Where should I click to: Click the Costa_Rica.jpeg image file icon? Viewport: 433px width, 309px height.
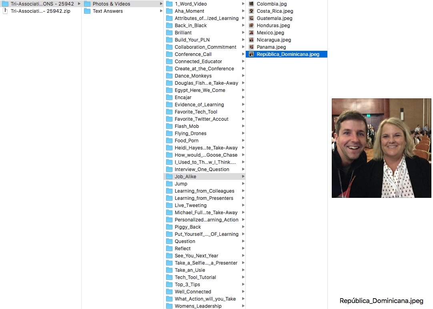coord(251,11)
